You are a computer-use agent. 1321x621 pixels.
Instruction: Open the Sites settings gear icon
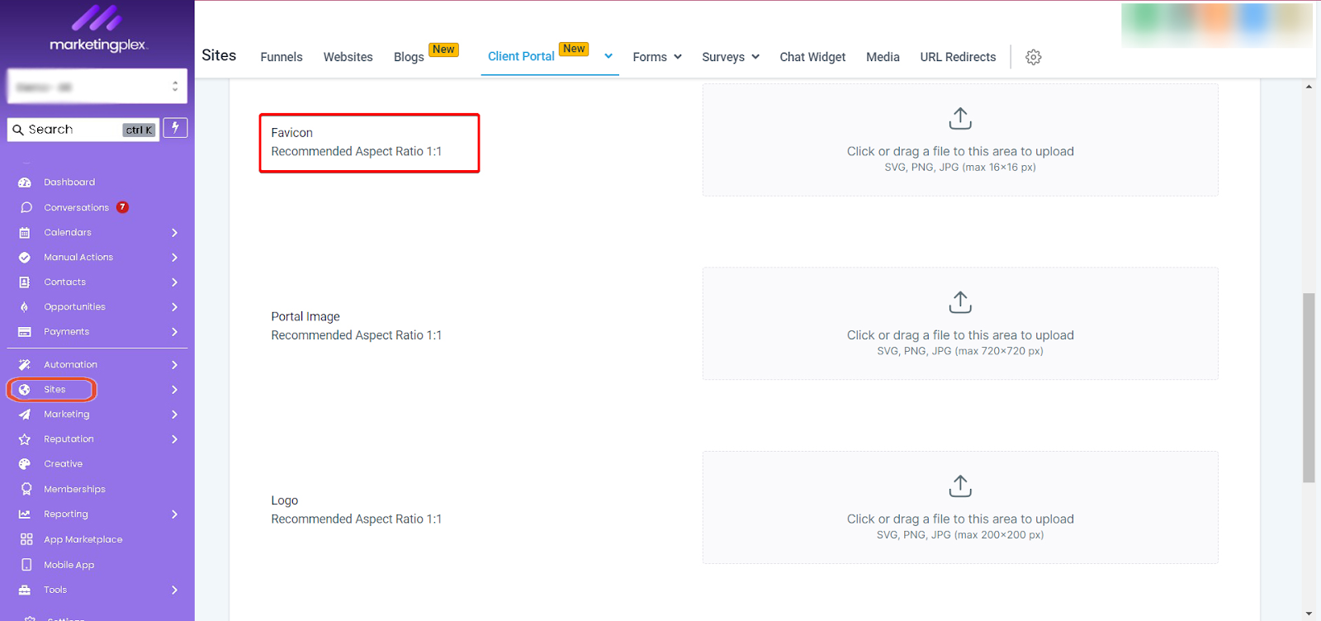(1033, 57)
